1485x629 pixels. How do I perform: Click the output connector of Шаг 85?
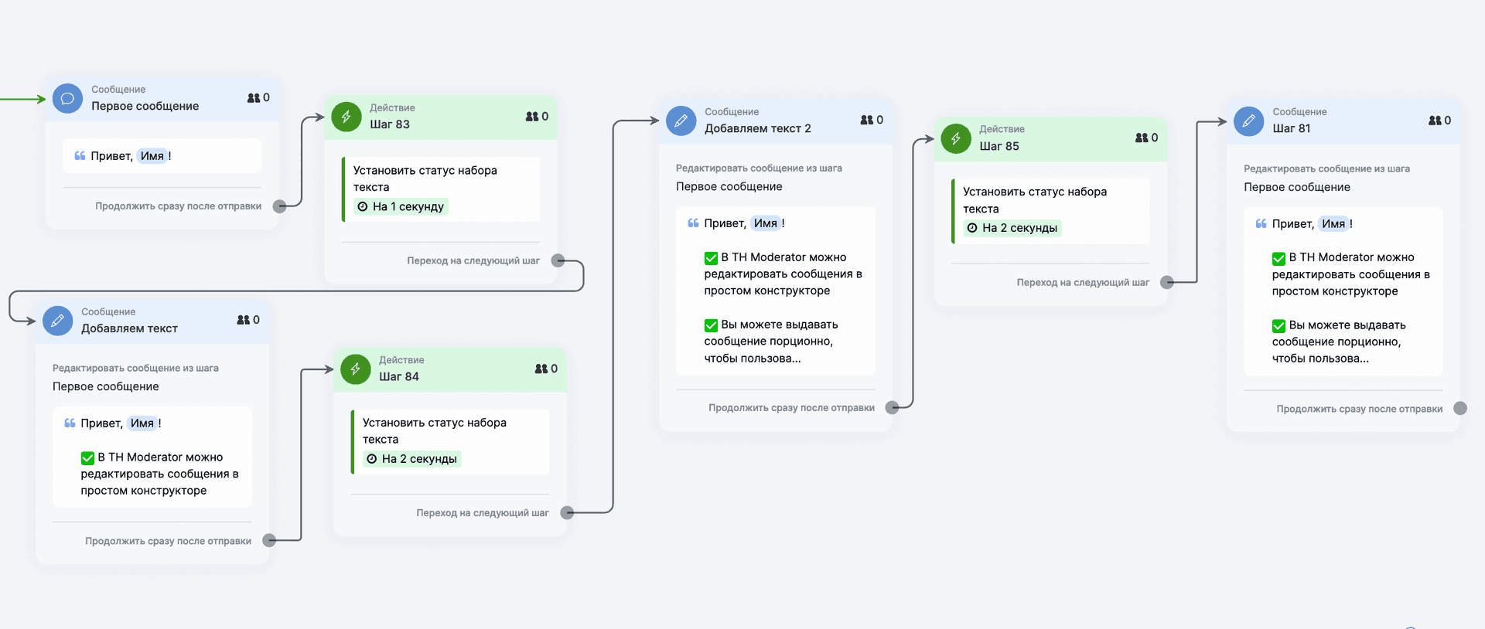[1167, 283]
